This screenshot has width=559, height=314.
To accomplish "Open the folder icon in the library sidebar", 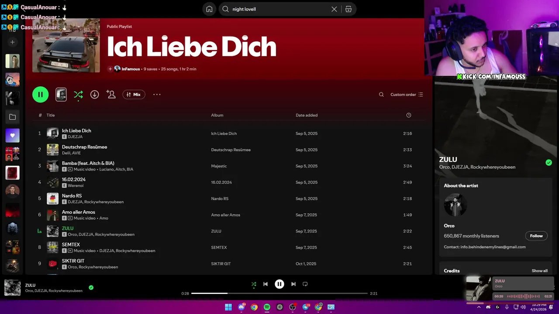I will (x=12, y=117).
